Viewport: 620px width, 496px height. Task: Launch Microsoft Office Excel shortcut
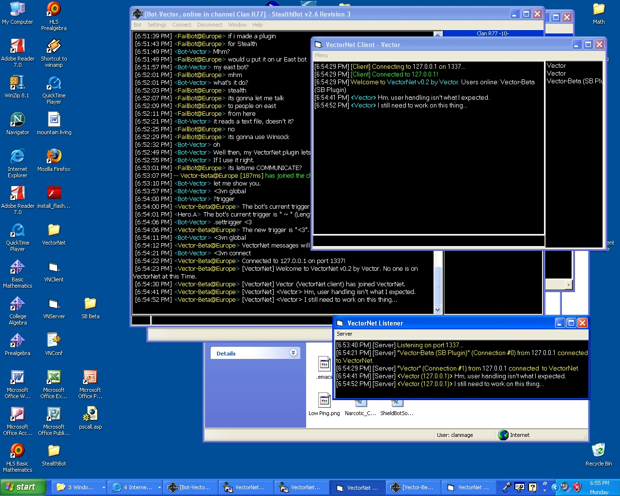click(54, 384)
